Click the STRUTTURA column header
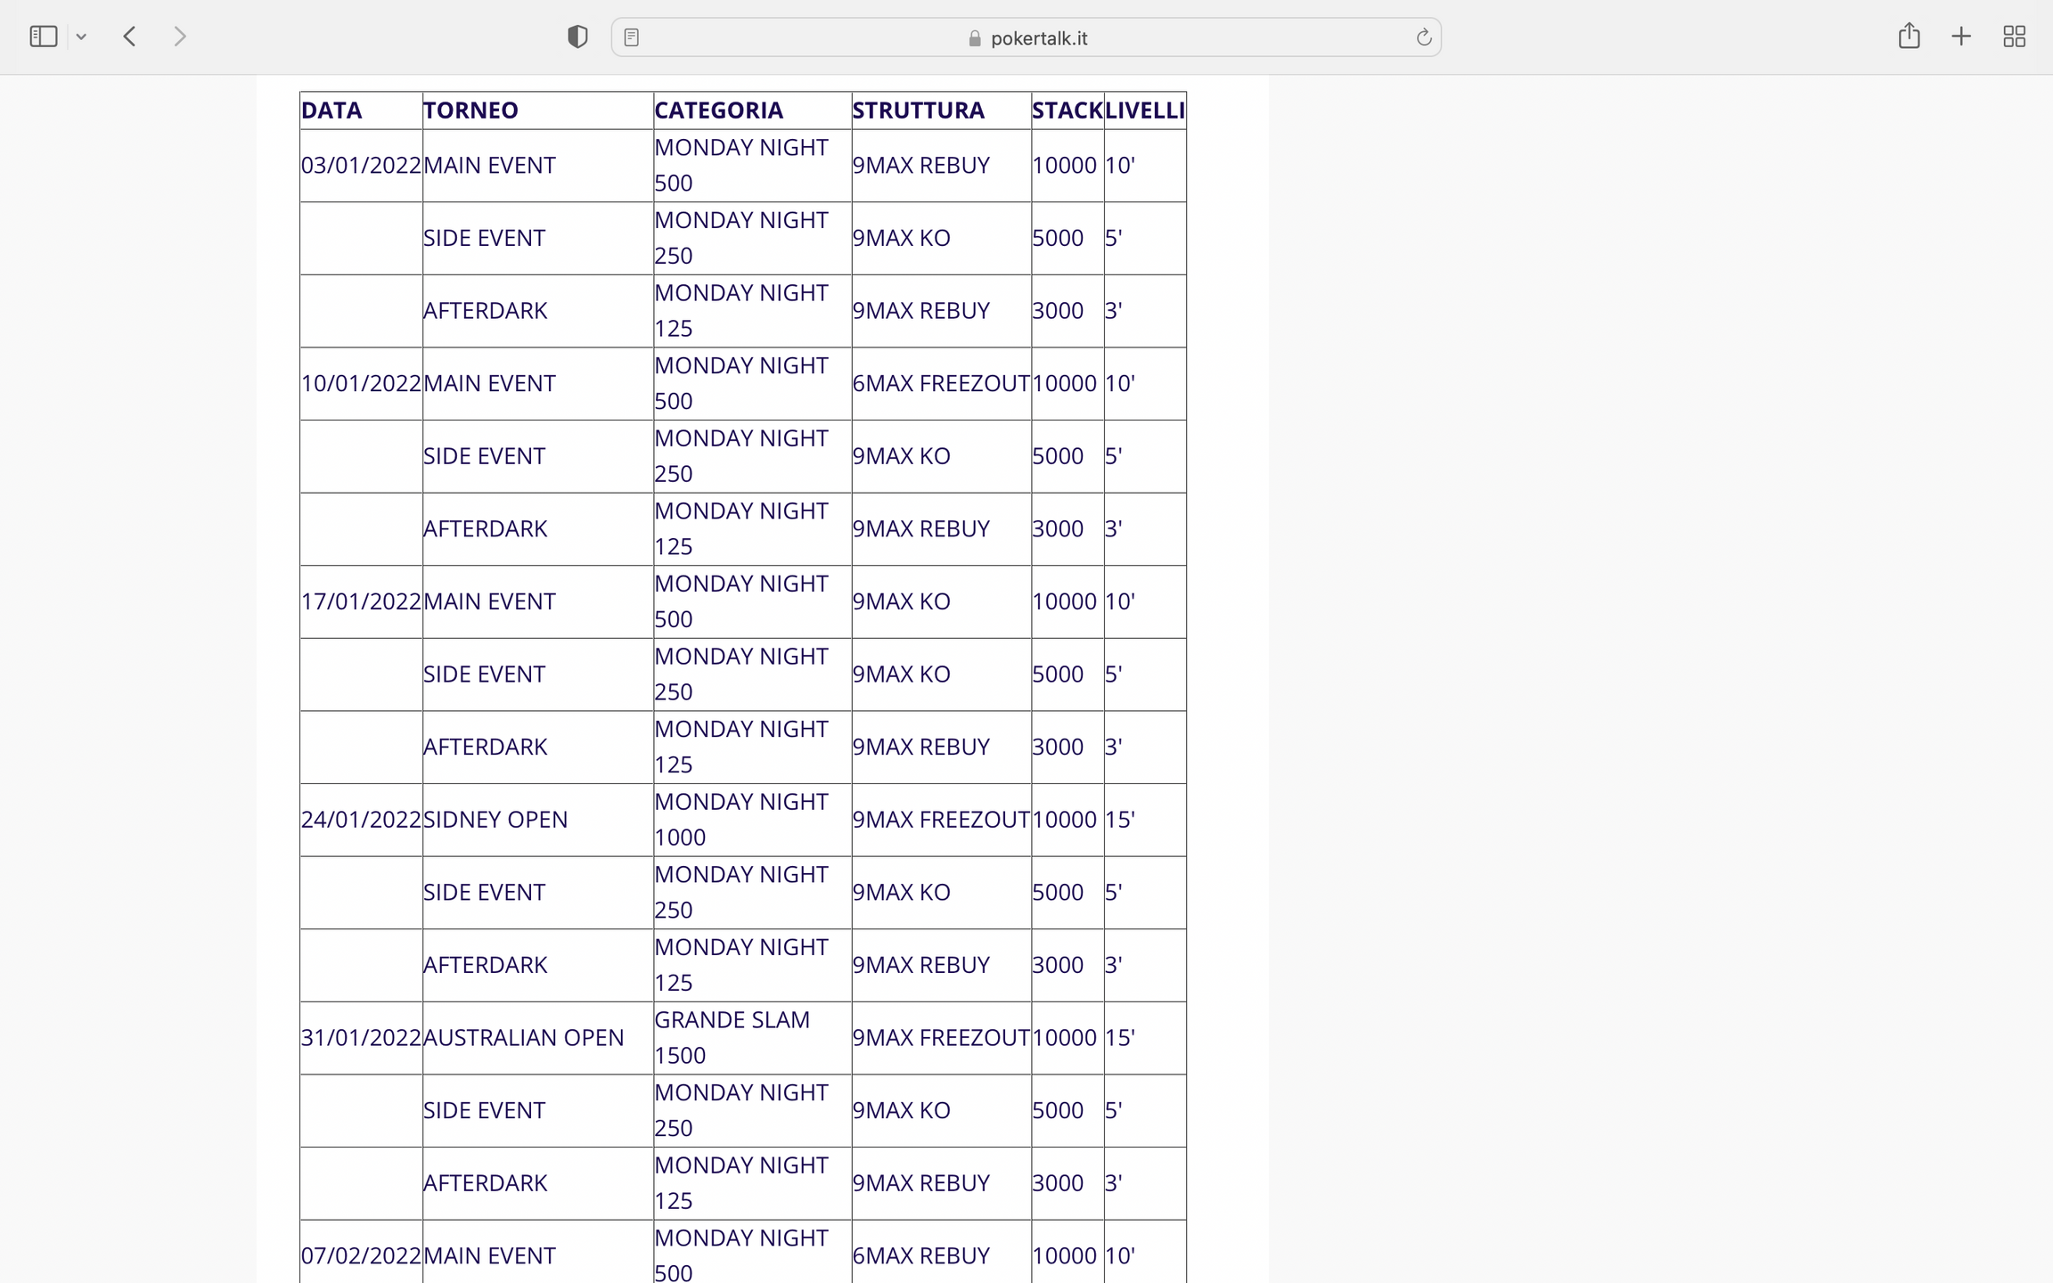This screenshot has height=1283, width=2053. click(x=918, y=110)
